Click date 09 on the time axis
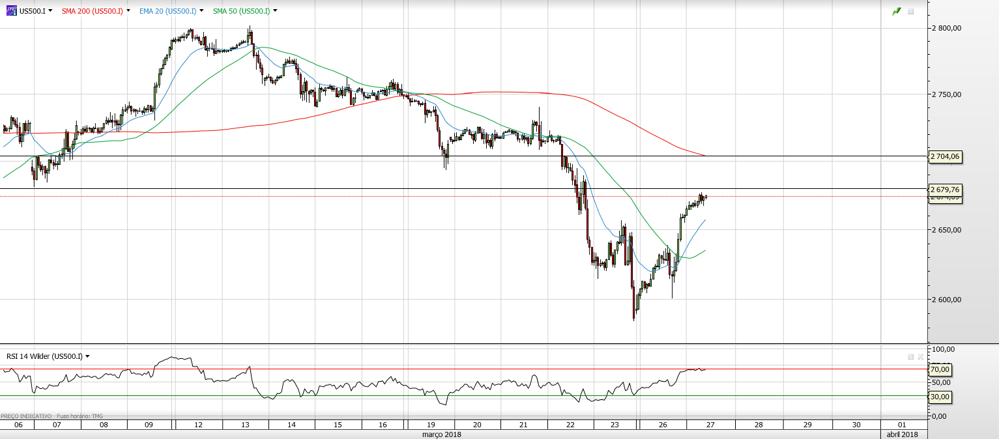Screen dimensions: 999x439 (149, 425)
